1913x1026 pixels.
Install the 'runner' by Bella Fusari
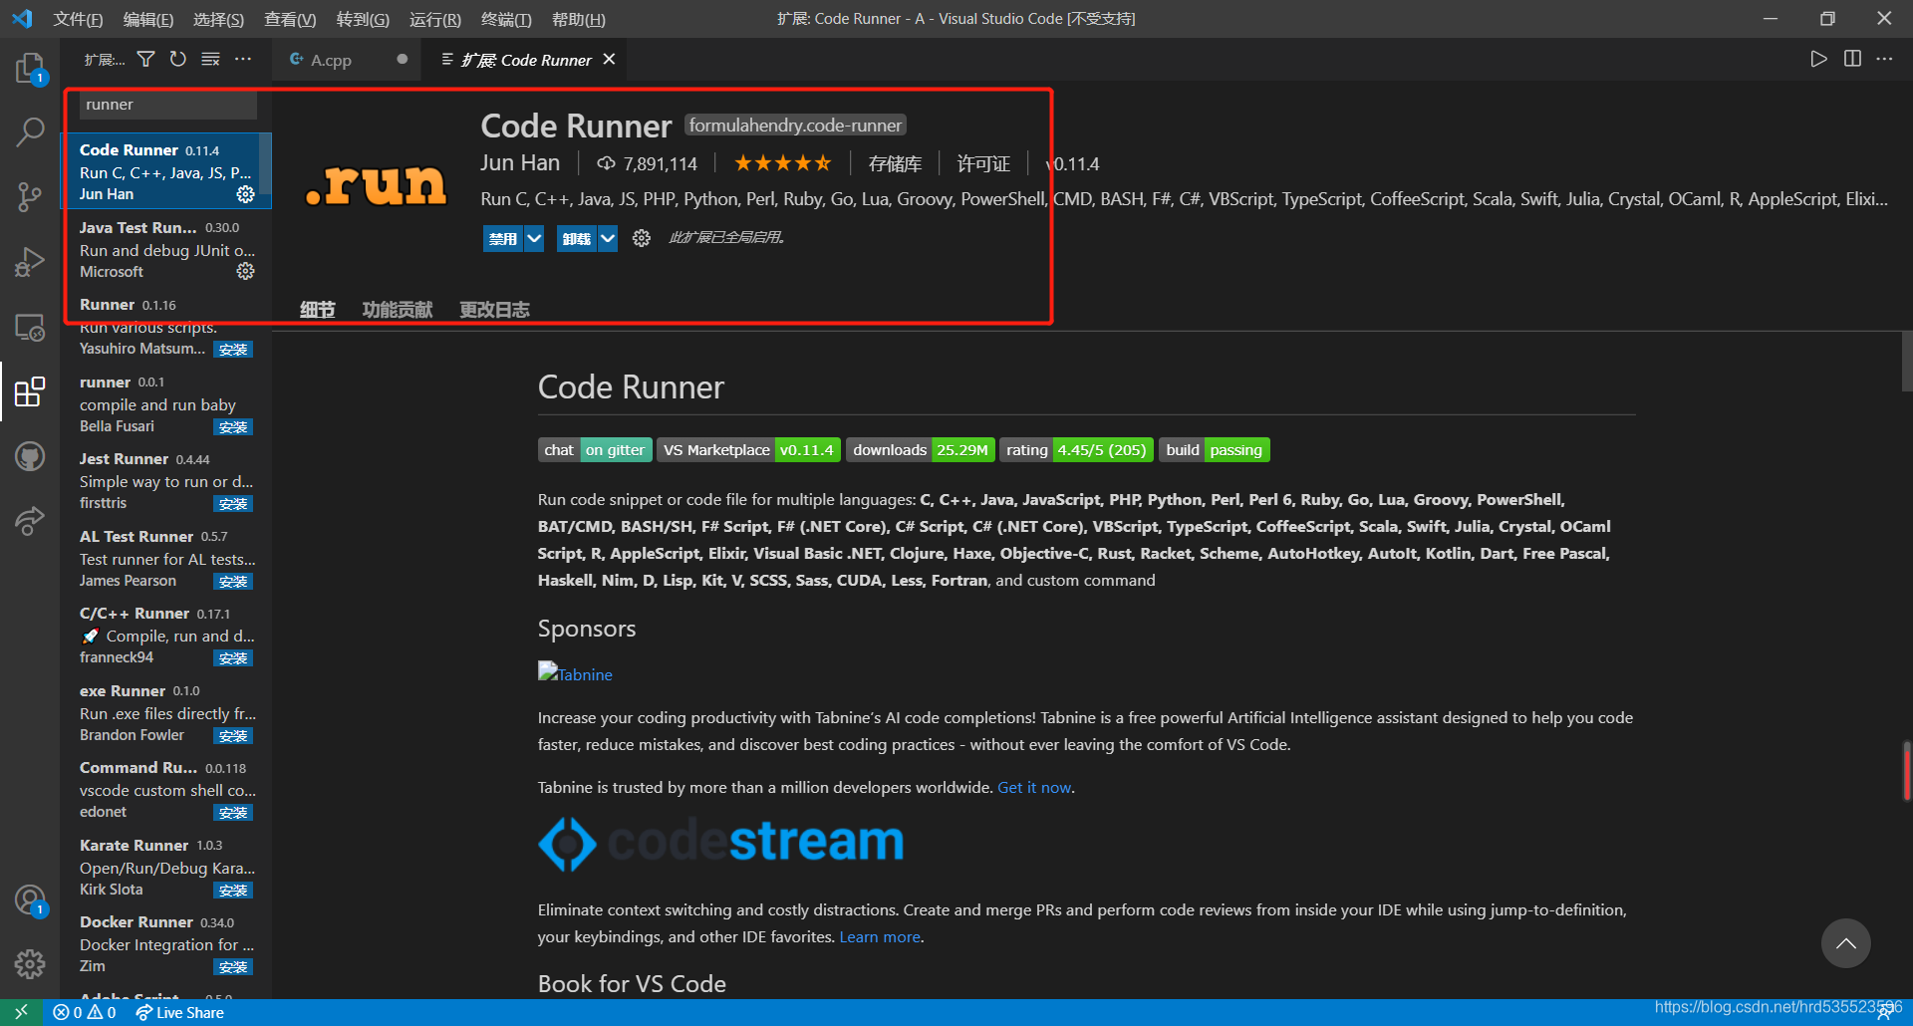pos(234,427)
